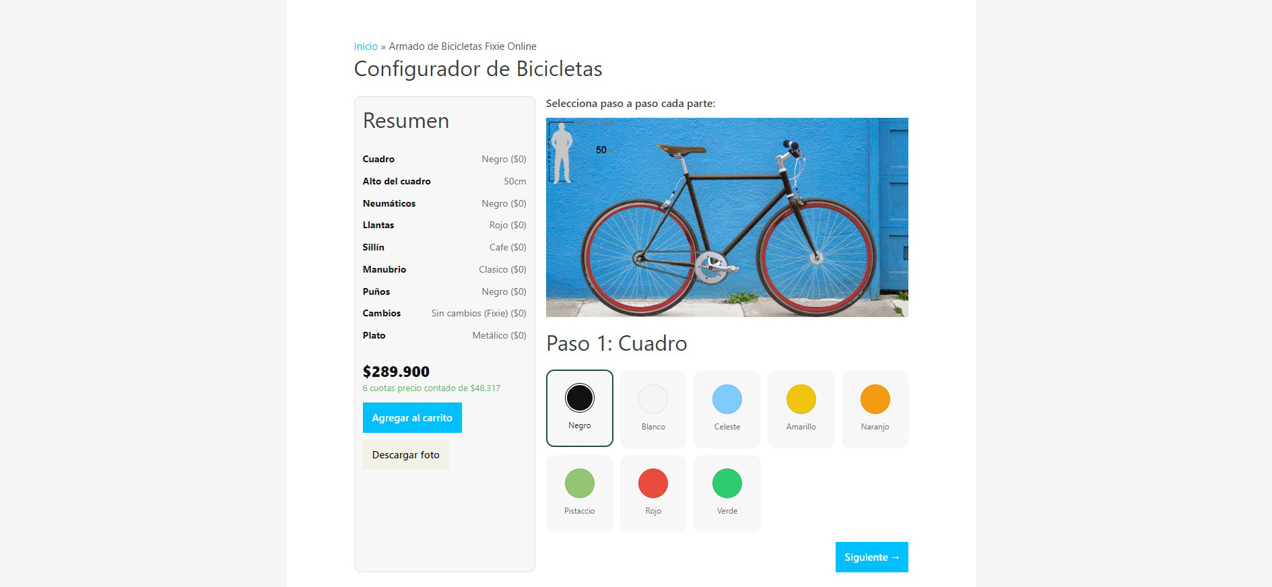Select the Rojo red frame color
This screenshot has height=587, width=1272.
coord(653,493)
